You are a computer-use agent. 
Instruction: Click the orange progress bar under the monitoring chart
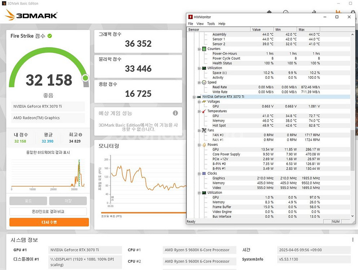click(143, 213)
